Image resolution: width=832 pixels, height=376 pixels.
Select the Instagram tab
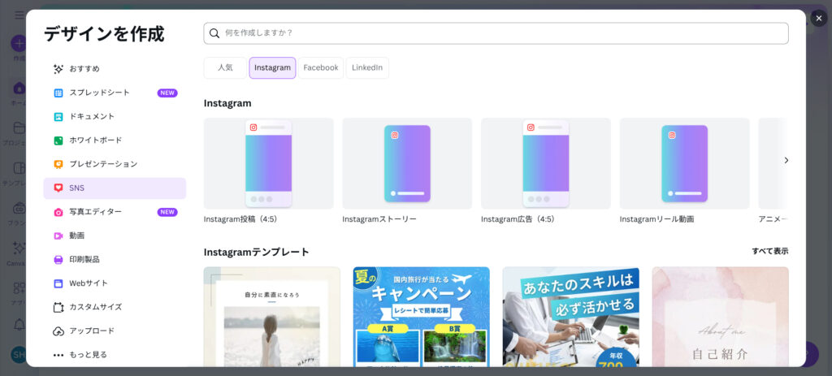pyautogui.click(x=272, y=68)
